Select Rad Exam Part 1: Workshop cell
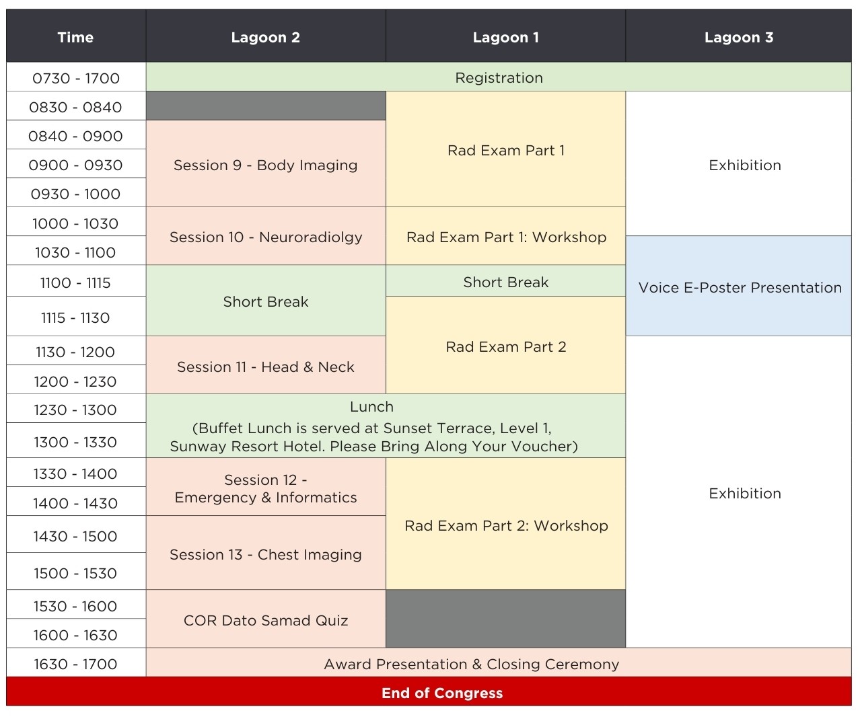 [505, 237]
